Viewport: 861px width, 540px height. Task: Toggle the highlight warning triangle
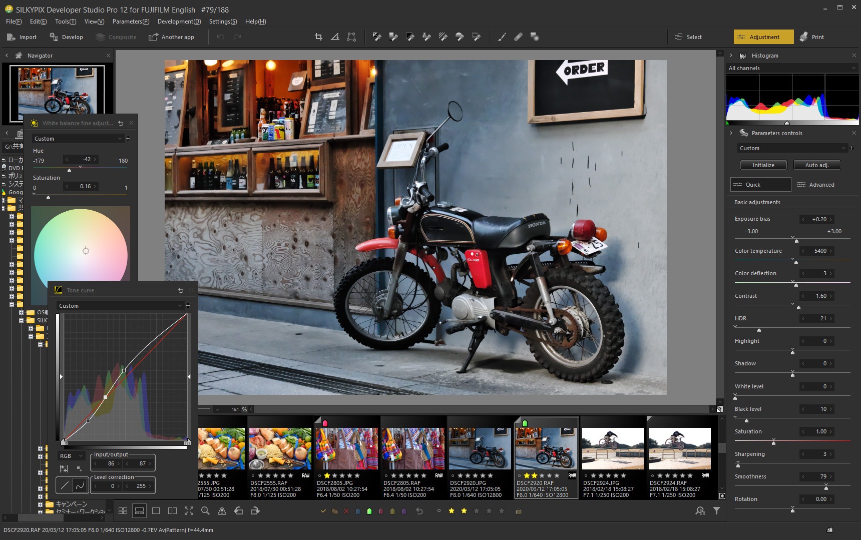point(222,510)
